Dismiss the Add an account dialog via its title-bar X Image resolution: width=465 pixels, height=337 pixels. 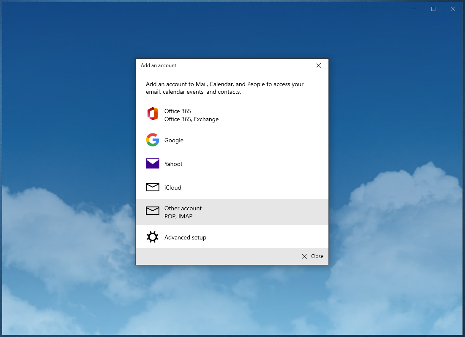pos(319,65)
